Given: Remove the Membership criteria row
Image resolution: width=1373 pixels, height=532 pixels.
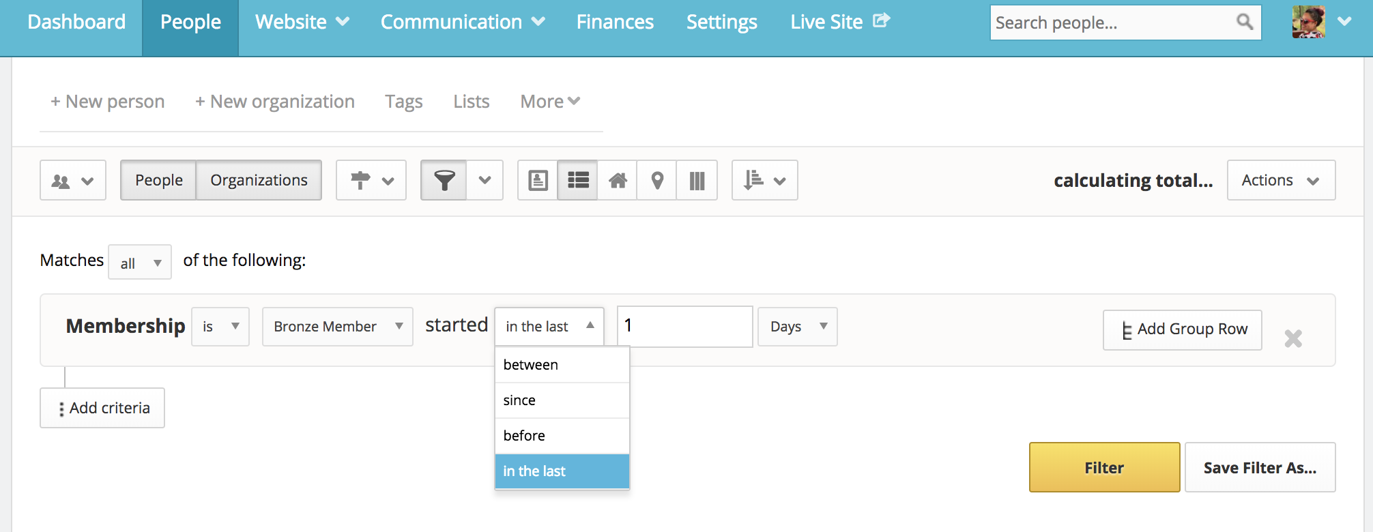Looking at the screenshot, I should tap(1293, 338).
